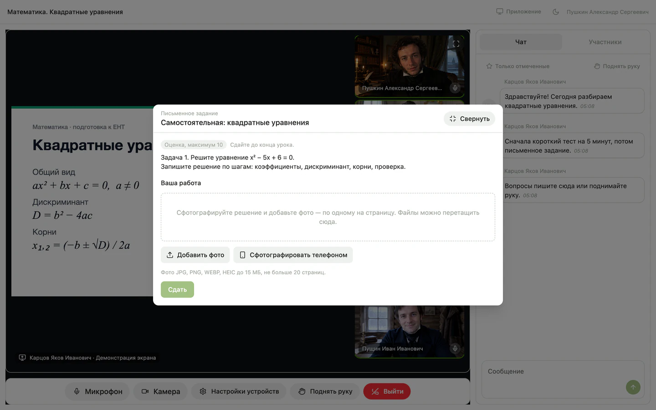Screen dimensions: 656x410
Task: Click the Дискриминант formula on the slide
Action: tap(62, 215)
